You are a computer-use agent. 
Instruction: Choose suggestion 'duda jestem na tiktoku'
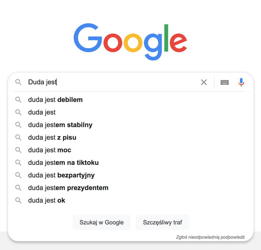(x=63, y=163)
